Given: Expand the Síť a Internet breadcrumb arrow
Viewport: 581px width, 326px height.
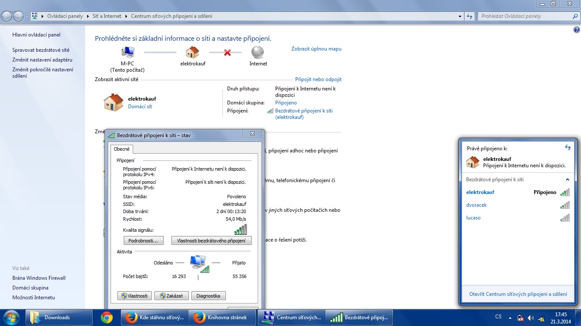Looking at the screenshot, I should [126, 16].
